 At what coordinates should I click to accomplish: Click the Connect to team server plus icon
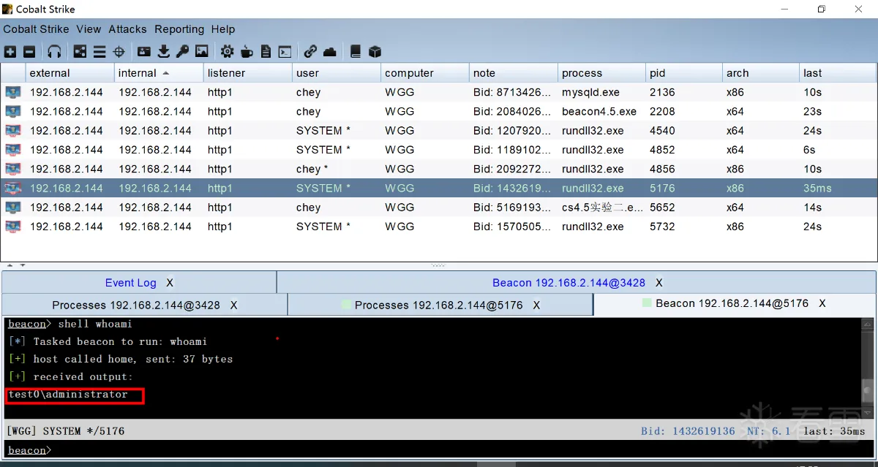pos(10,52)
